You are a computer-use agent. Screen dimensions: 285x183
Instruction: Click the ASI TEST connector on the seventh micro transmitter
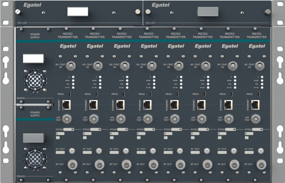point(229,119)
